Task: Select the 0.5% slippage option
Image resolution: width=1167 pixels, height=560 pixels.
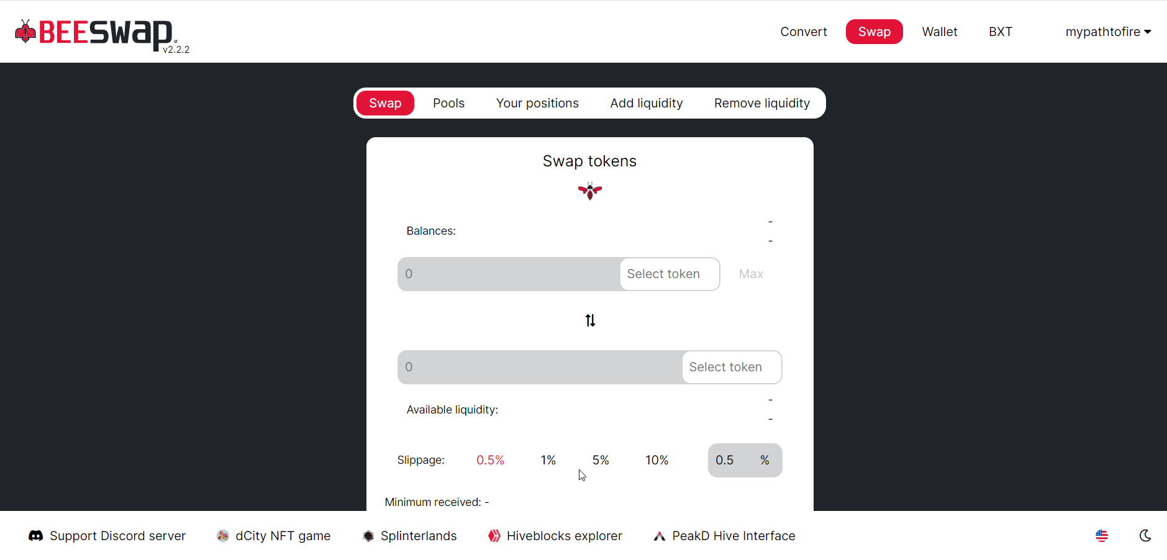Action: pos(490,460)
